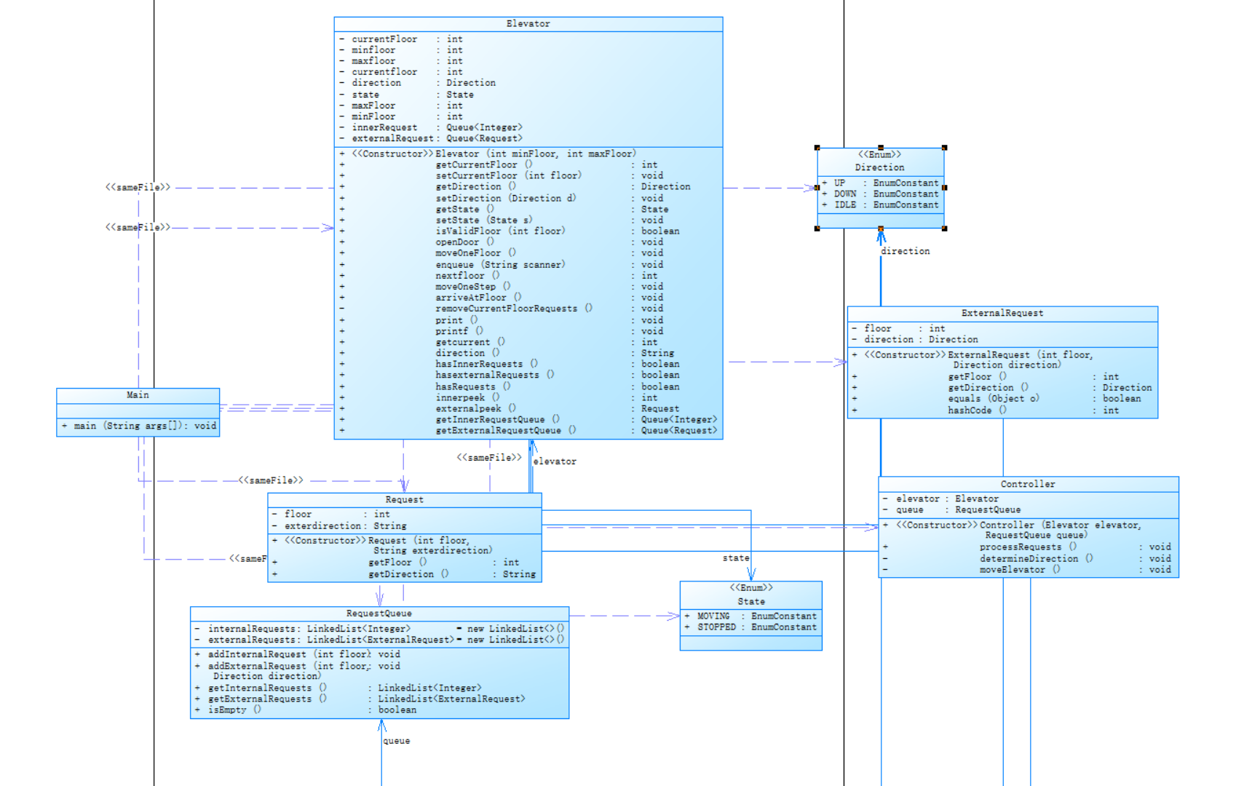Select the STOPPED EnumConstant row
The image size is (1252, 786).
[x=750, y=627]
